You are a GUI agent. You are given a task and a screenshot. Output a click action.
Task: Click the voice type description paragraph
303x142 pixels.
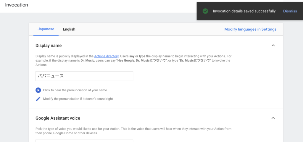[x=133, y=131]
